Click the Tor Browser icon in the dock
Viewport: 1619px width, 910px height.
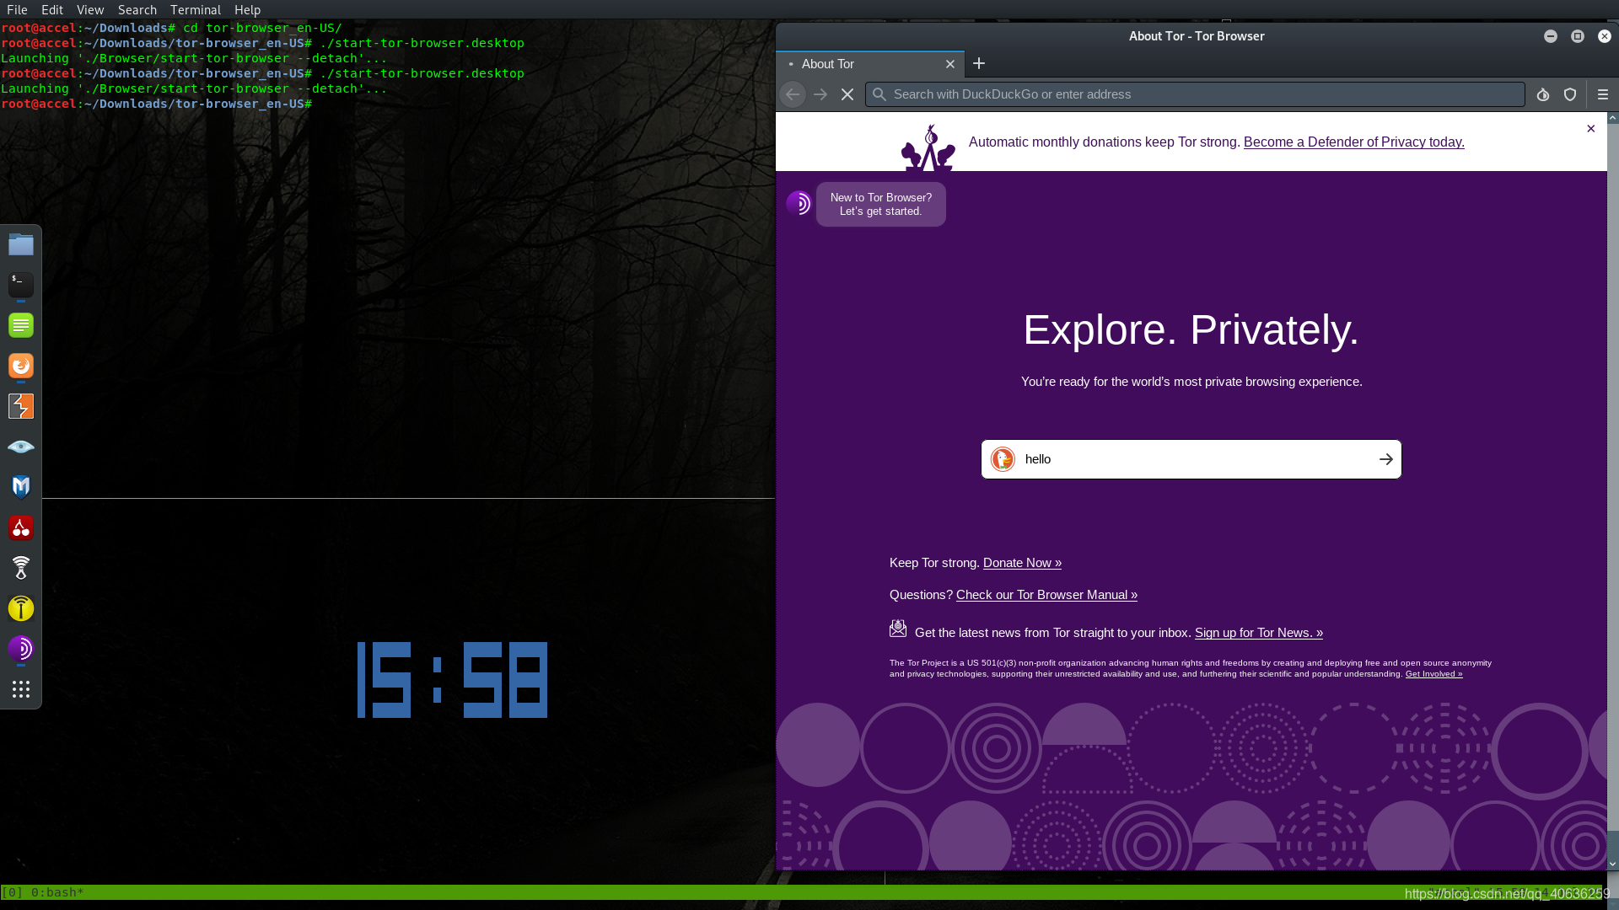(21, 649)
